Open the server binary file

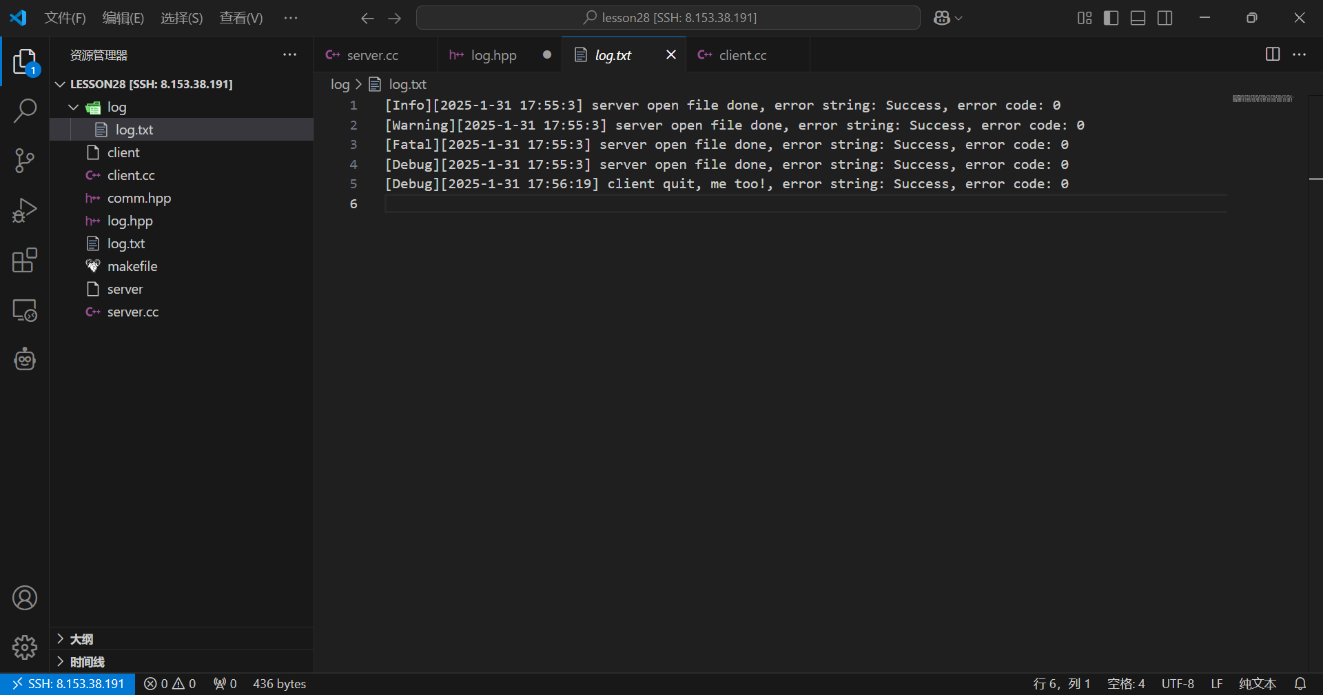[x=182, y=289]
